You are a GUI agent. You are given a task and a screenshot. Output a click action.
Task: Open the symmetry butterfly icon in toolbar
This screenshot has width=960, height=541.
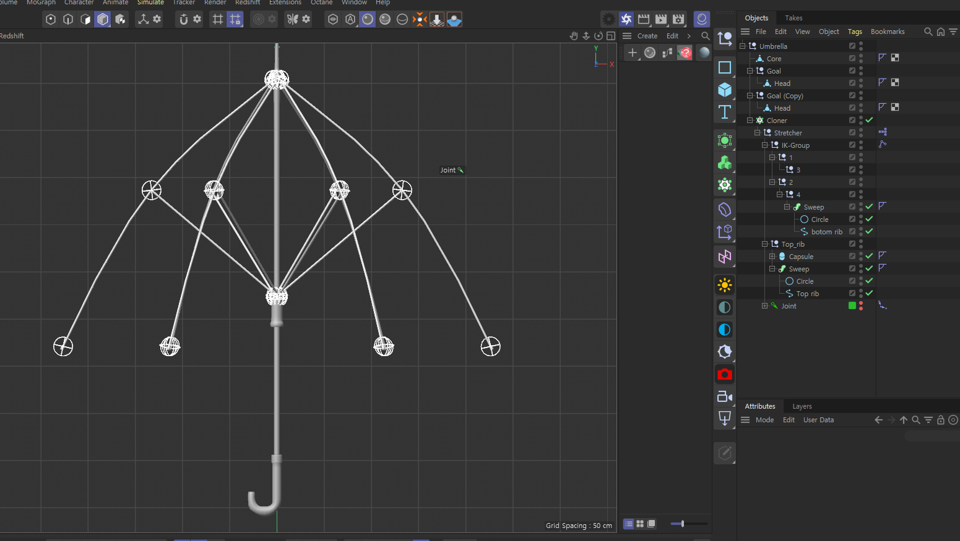coord(292,19)
